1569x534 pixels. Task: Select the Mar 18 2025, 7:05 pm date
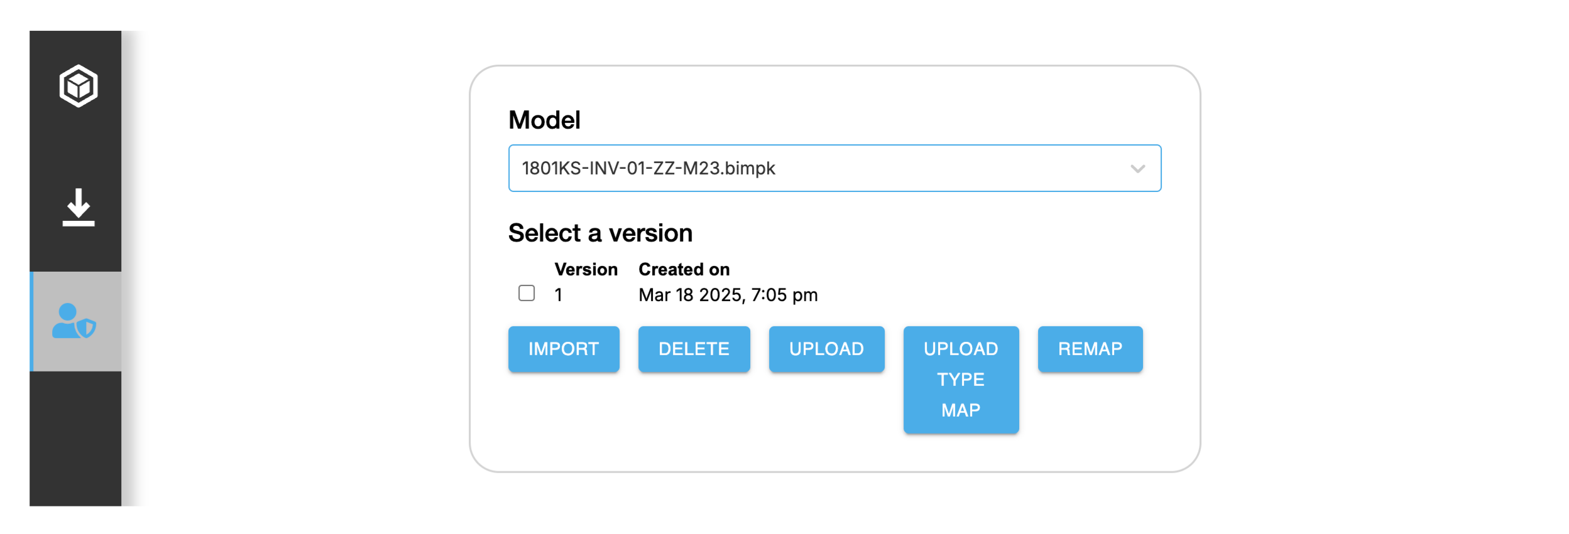(728, 295)
